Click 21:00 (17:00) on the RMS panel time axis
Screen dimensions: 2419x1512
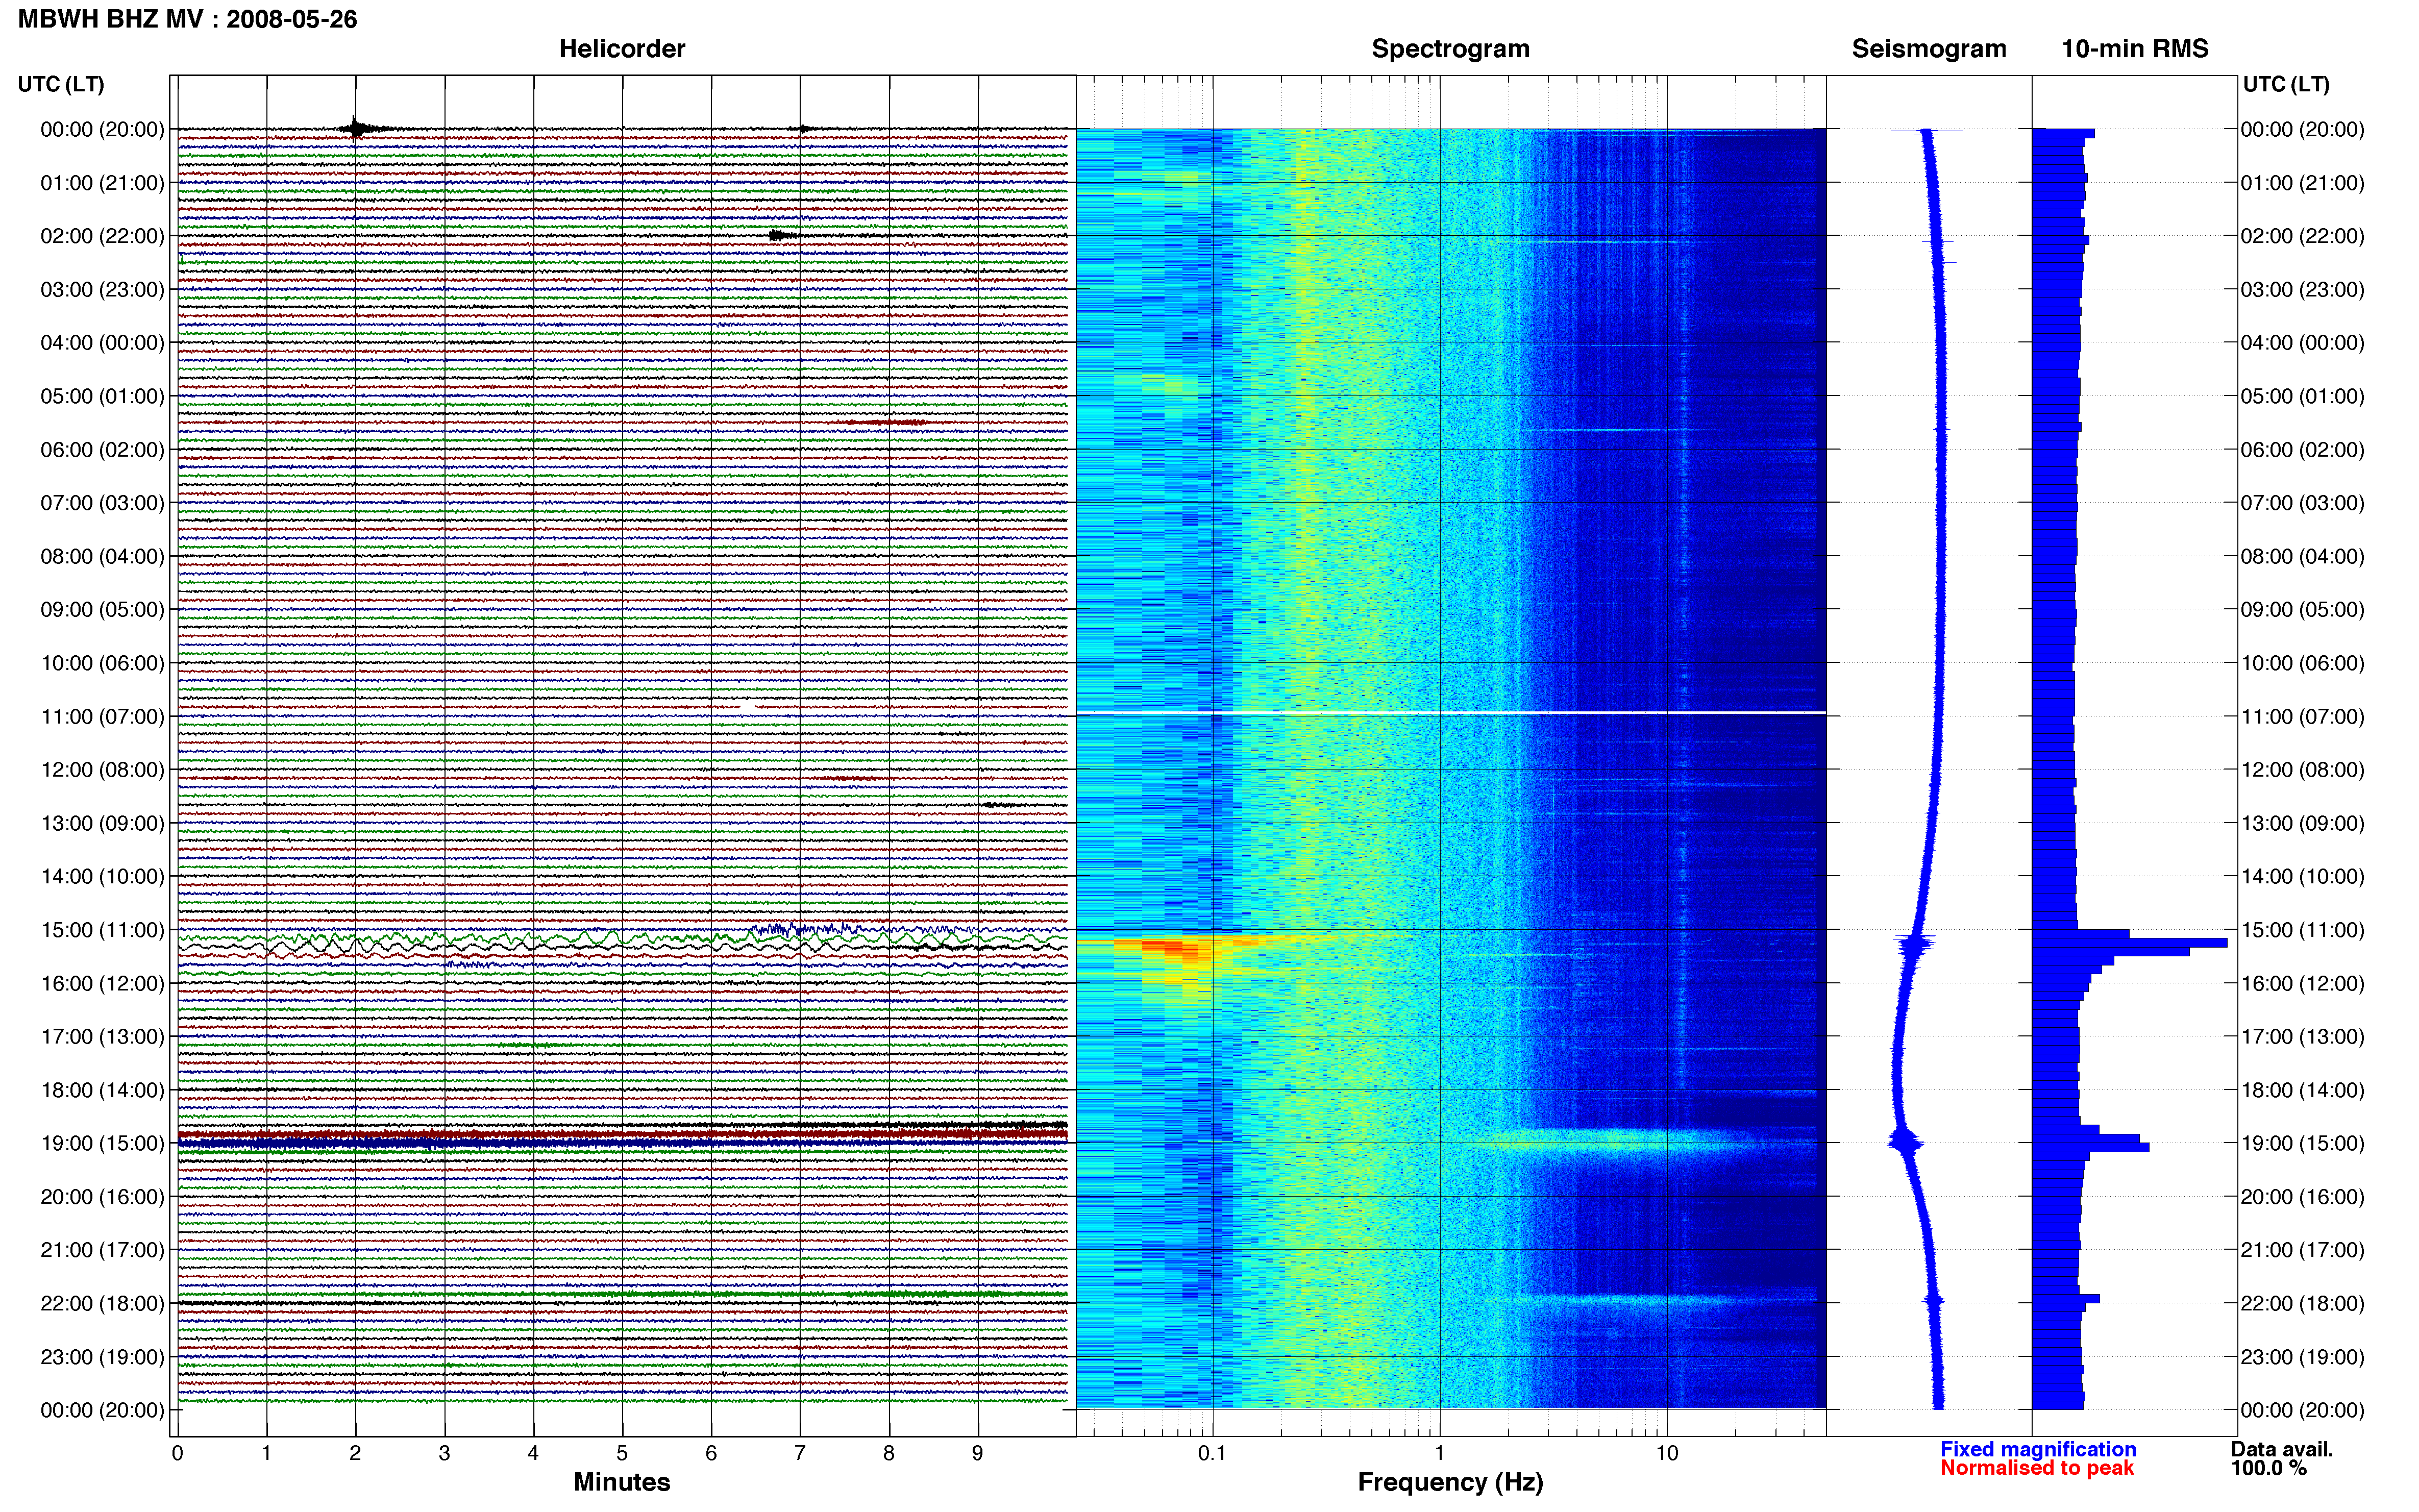(x=2302, y=1250)
